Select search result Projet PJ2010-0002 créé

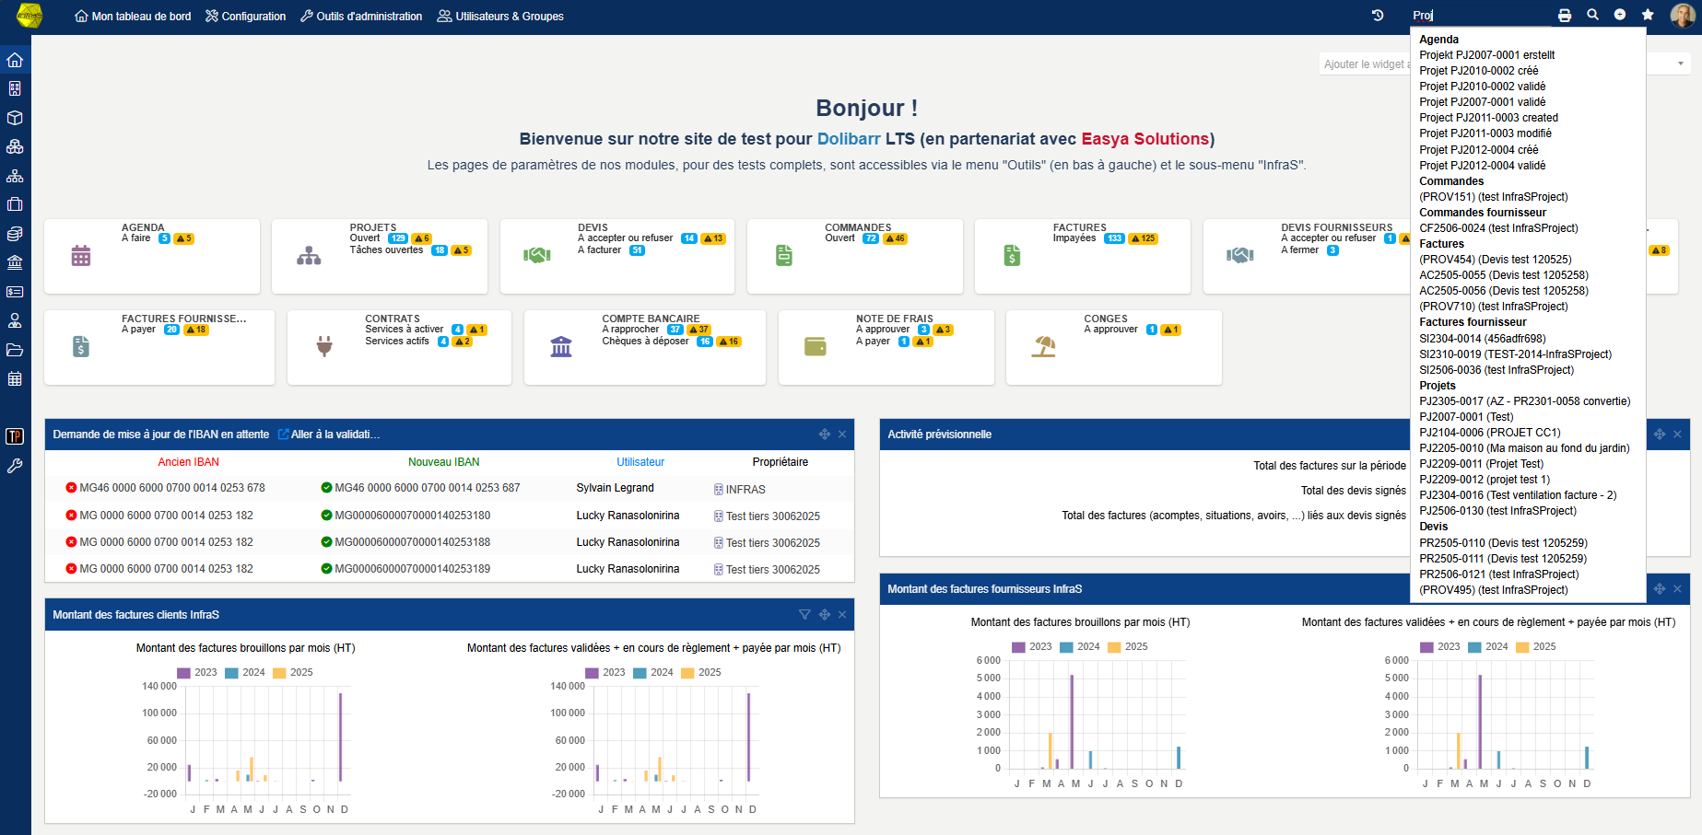[1478, 71]
